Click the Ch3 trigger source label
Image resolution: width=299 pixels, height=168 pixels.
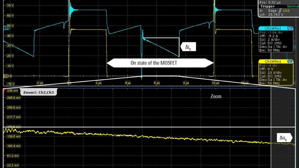point(286,11)
